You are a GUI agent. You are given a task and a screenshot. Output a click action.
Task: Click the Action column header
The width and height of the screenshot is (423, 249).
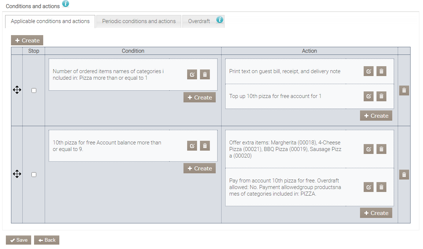click(309, 51)
